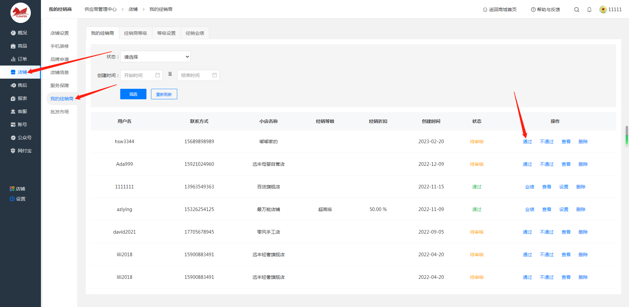Click the home icon for 返回商城首页
629x307 pixels.
(x=485, y=10)
